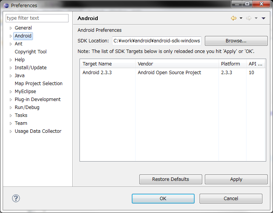This screenshot has width=273, height=213.
Task: Expand the Team tree node
Action: point(11,123)
